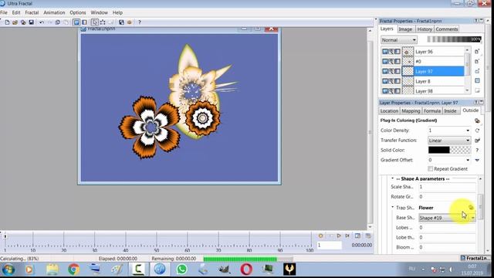Toggle visibility of Layer 97
This screenshot has width=494, height=278.
[385, 71]
